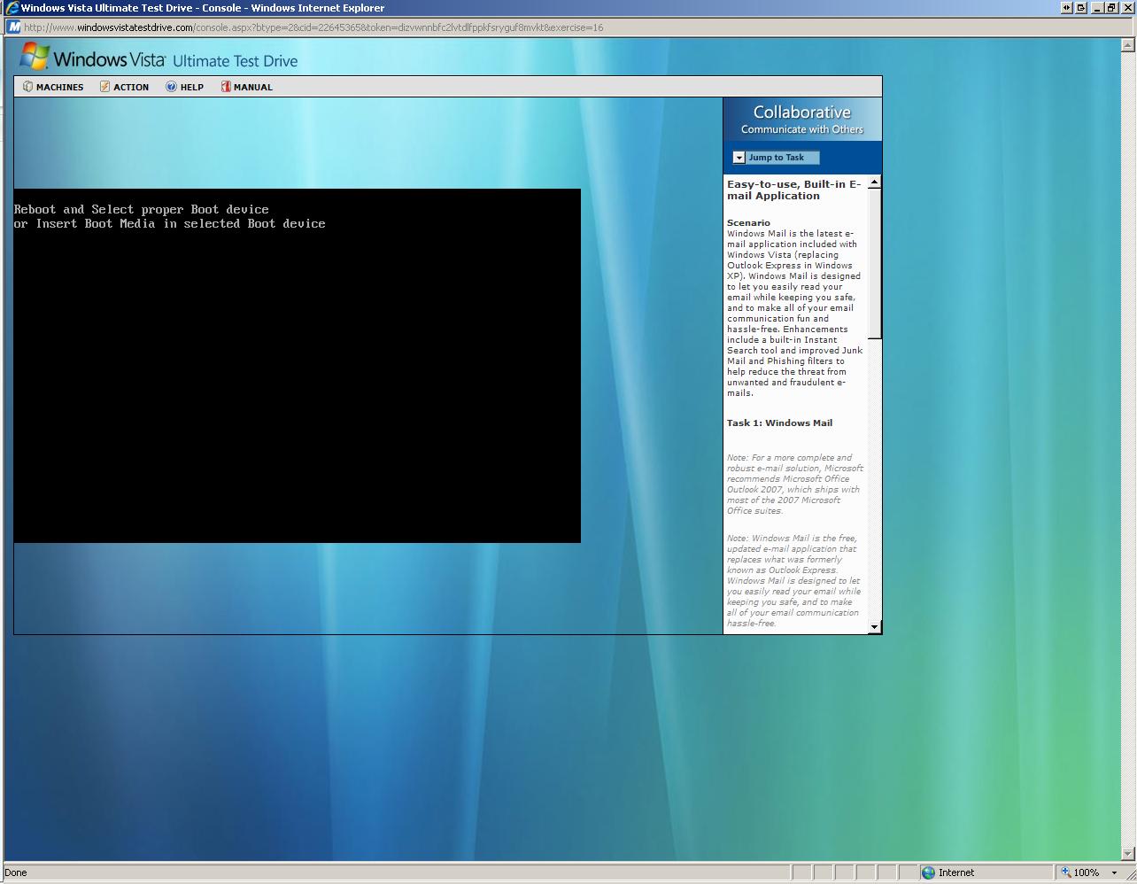Click 'Easy-to-use, Built-in E-mail Application' title
Screen dimensions: 1137x884
pos(794,190)
